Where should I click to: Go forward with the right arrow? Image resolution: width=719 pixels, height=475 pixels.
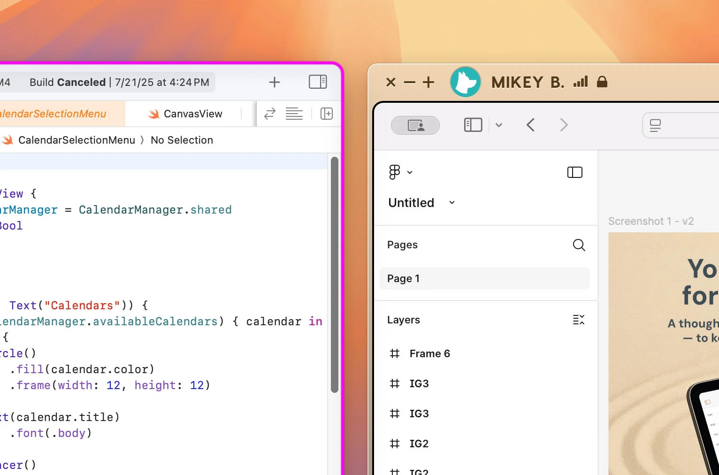564,125
